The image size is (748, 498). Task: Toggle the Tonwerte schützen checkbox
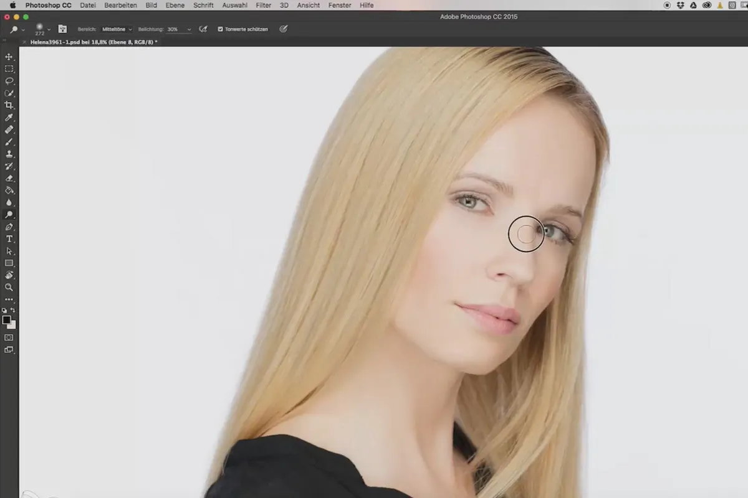[220, 29]
